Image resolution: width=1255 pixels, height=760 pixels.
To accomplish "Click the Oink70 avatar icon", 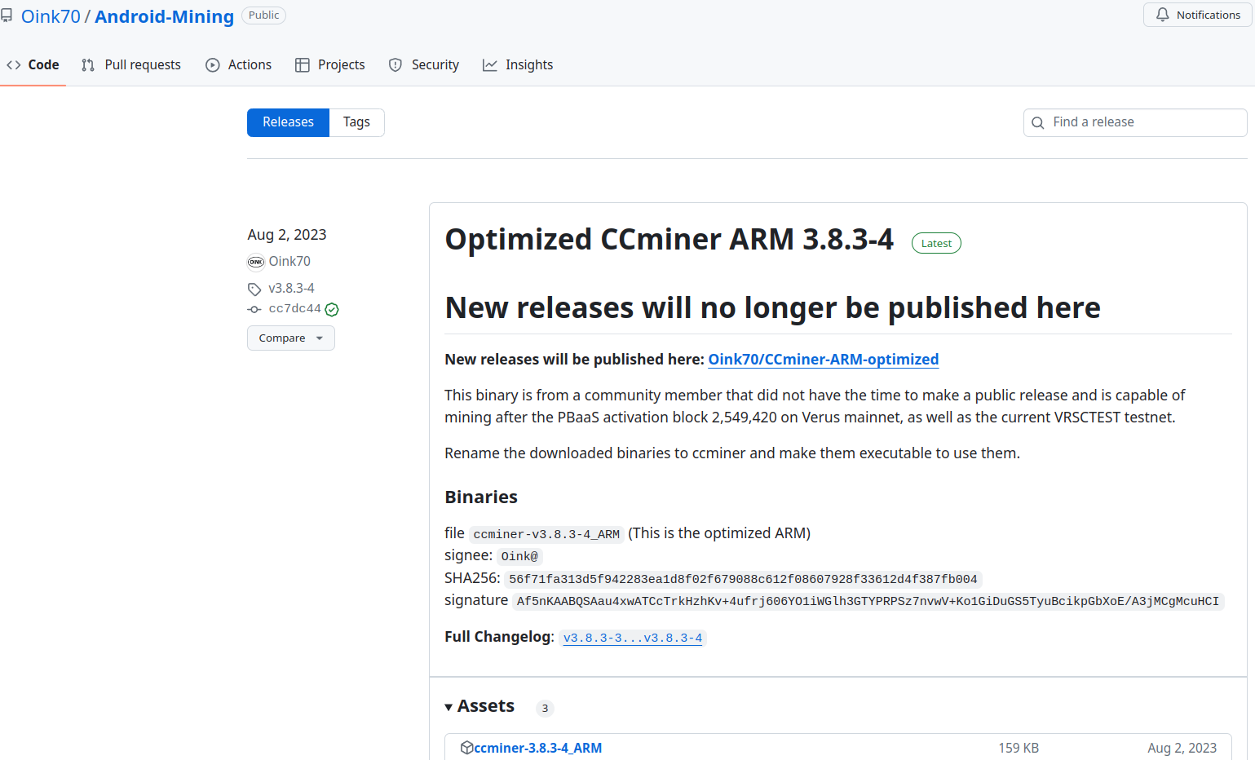I will (256, 262).
